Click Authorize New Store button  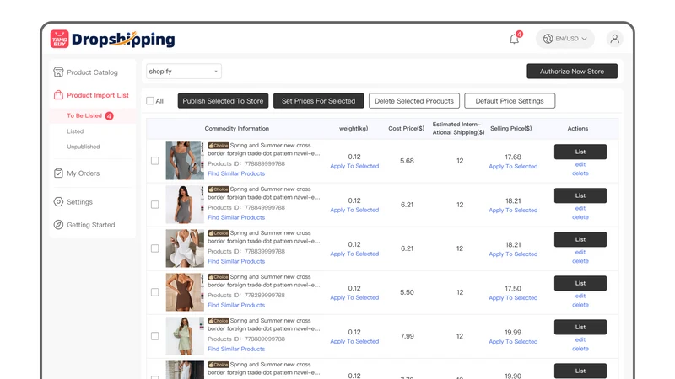[x=572, y=72]
